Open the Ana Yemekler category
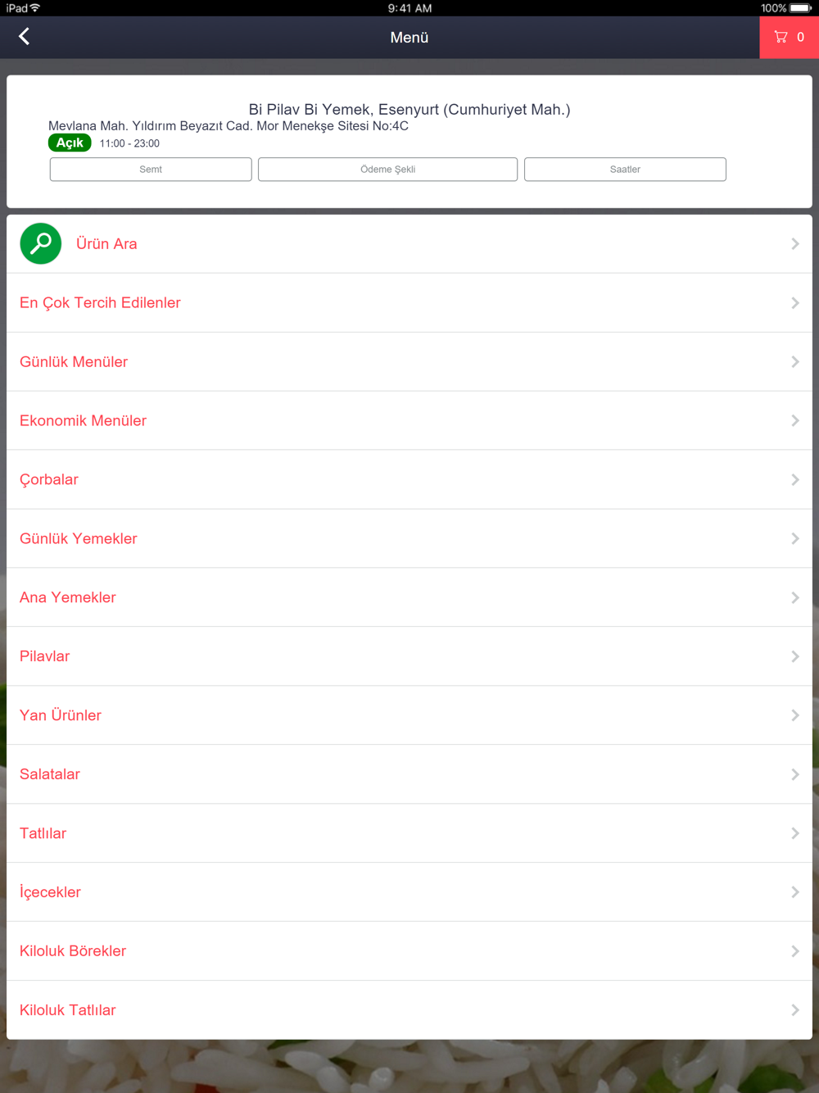 (409, 598)
